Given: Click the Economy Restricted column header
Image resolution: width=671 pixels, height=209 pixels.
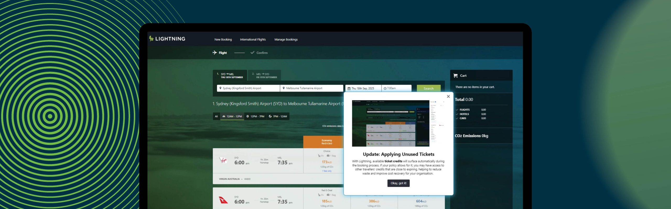Looking at the screenshot, I should tap(323, 142).
